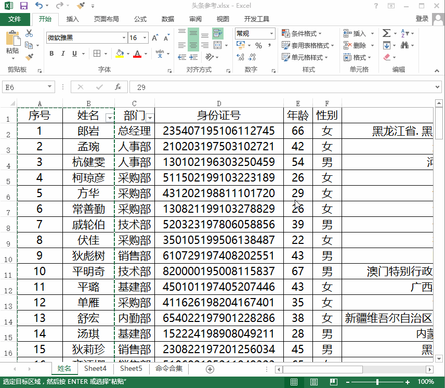Click the increase font size icon
This screenshot has width=445, height=388.
(155, 38)
